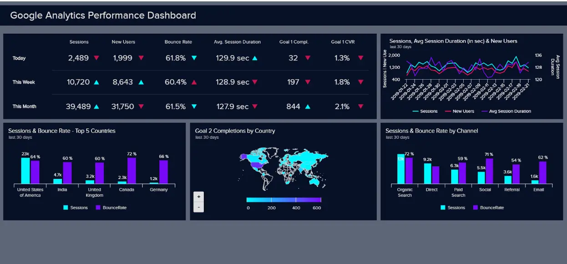The height and width of the screenshot is (264, 567).
Task: Click the teal up arrow next to Today's Avg Session Duration
Action: (254, 57)
